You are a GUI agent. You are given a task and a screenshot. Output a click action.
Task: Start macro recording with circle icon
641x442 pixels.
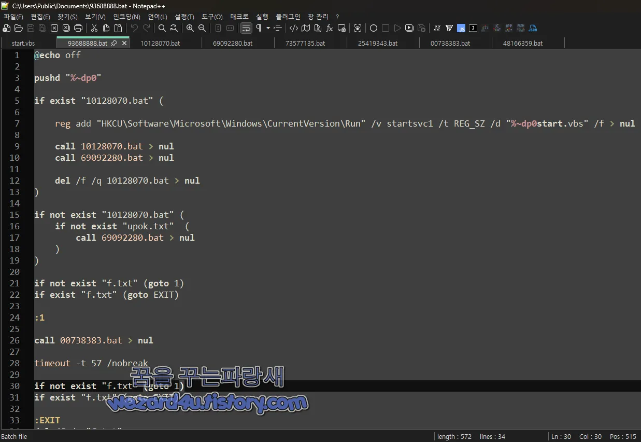(373, 28)
